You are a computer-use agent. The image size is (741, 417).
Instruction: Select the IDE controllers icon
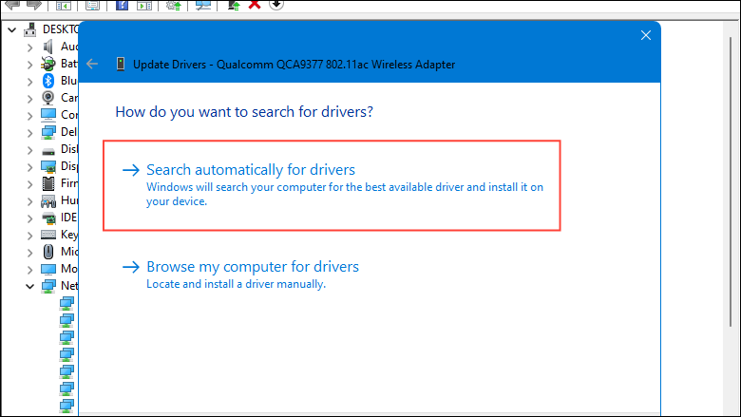[48, 218]
